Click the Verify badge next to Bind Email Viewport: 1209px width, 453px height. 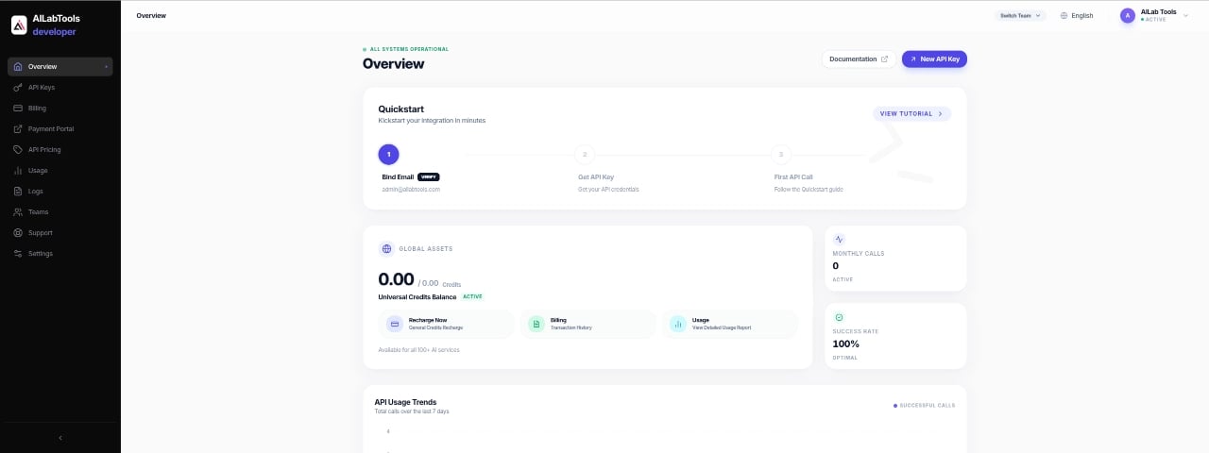[x=429, y=176]
